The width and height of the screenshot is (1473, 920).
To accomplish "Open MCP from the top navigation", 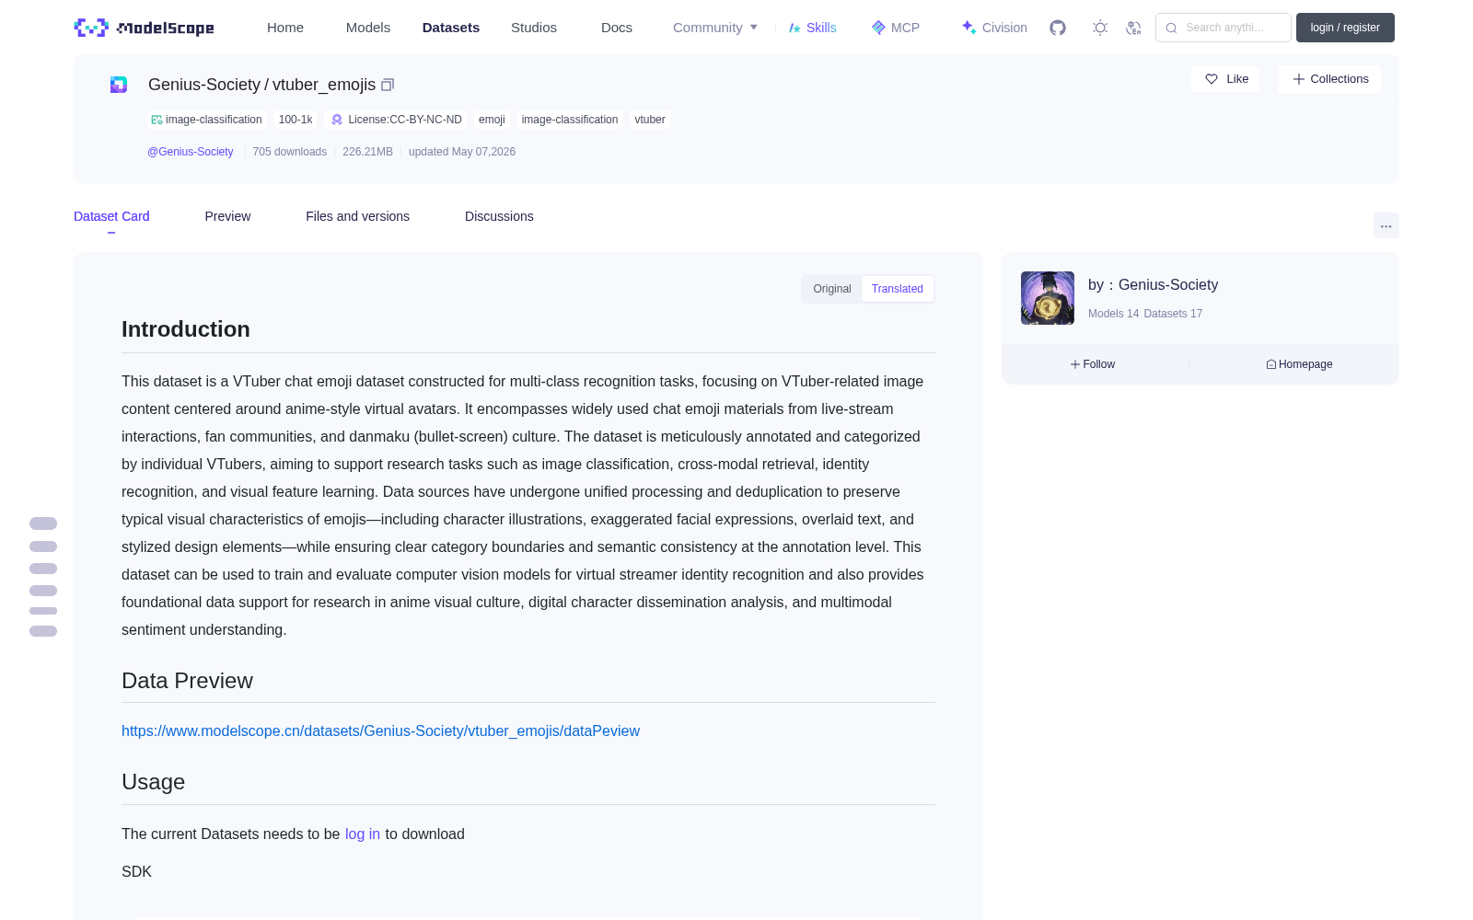I will coord(895,28).
